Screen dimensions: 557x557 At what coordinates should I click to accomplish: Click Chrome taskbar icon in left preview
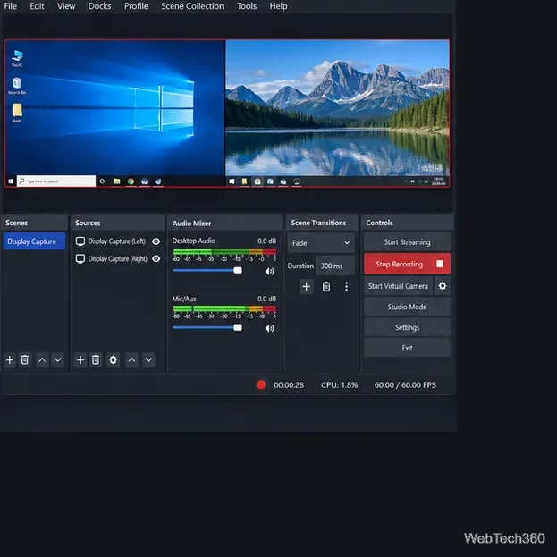point(131,181)
